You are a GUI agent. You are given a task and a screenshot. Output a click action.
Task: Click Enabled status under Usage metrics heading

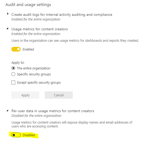tap(36, 34)
